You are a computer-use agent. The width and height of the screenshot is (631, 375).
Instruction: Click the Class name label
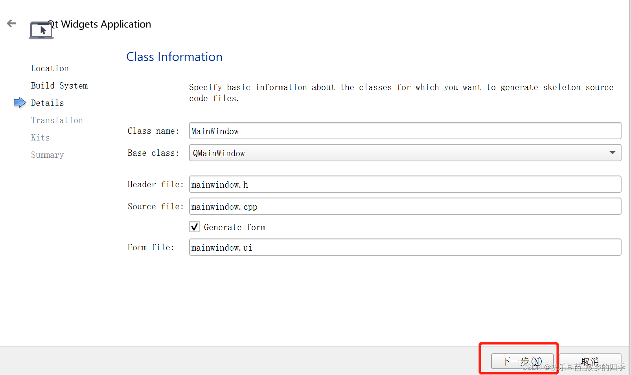pyautogui.click(x=153, y=131)
